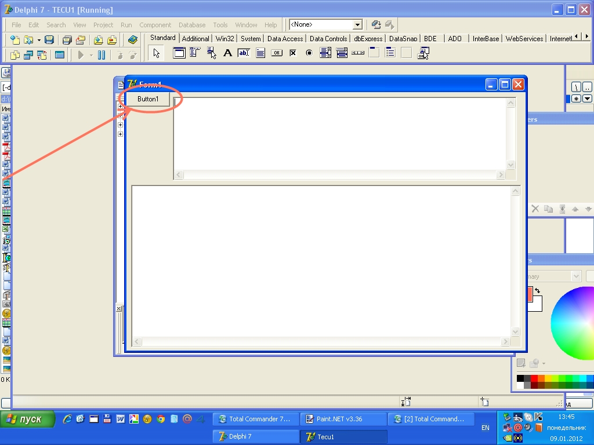The image size is (594, 445).
Task: Select the Edit component icon
Action: click(x=244, y=53)
